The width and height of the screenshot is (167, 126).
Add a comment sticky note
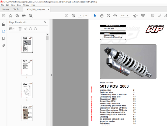tap(153, 16)
